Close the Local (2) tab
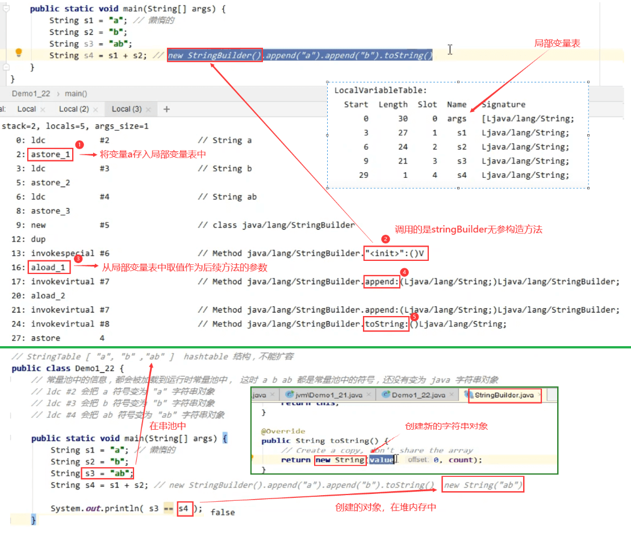The image size is (631, 536). pyautogui.click(x=95, y=110)
